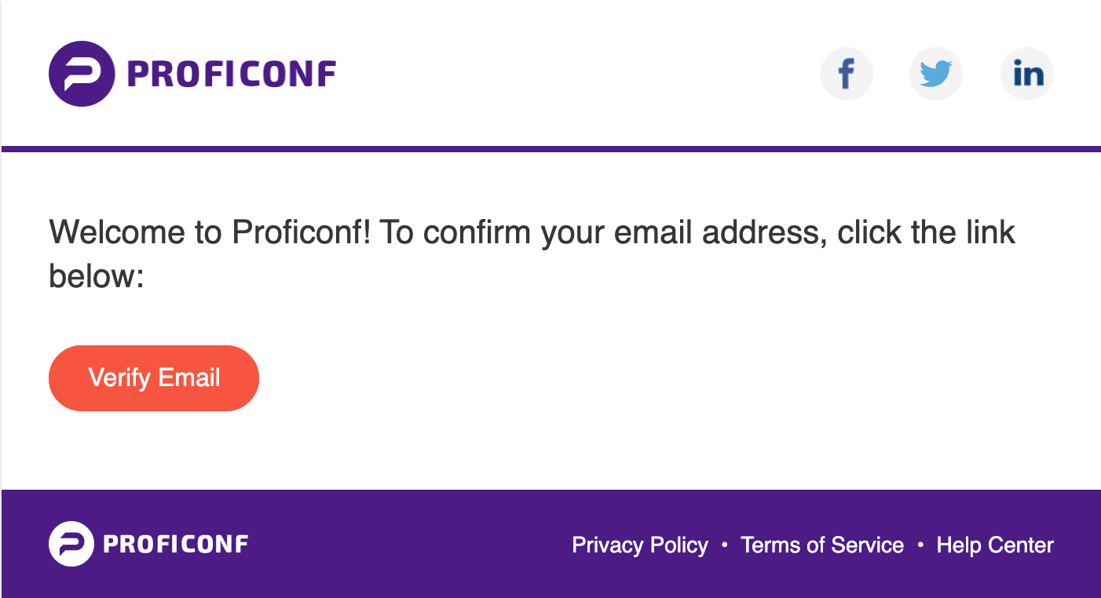This screenshot has width=1101, height=598.
Task: Click the purple PROFICONF wordmark in header
Action: pyautogui.click(x=232, y=75)
